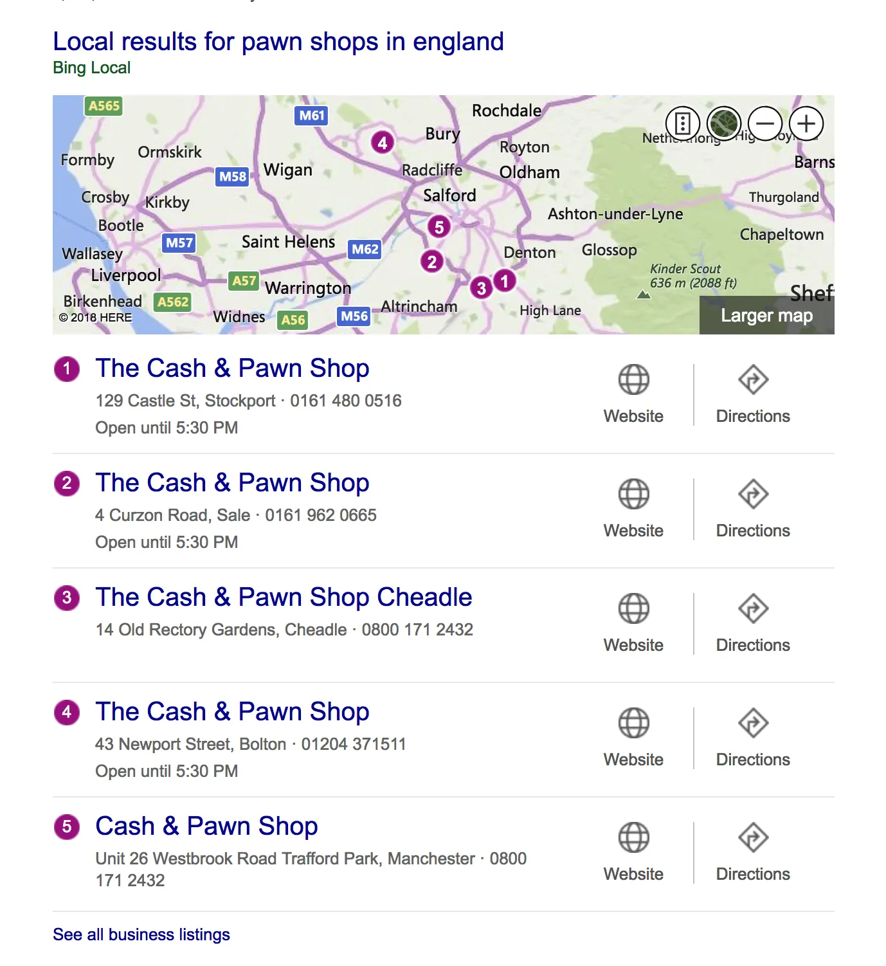This screenshot has height=966, width=886.
Task: Open The Cash & Pawn Shop Cheadle listing
Action: [284, 597]
